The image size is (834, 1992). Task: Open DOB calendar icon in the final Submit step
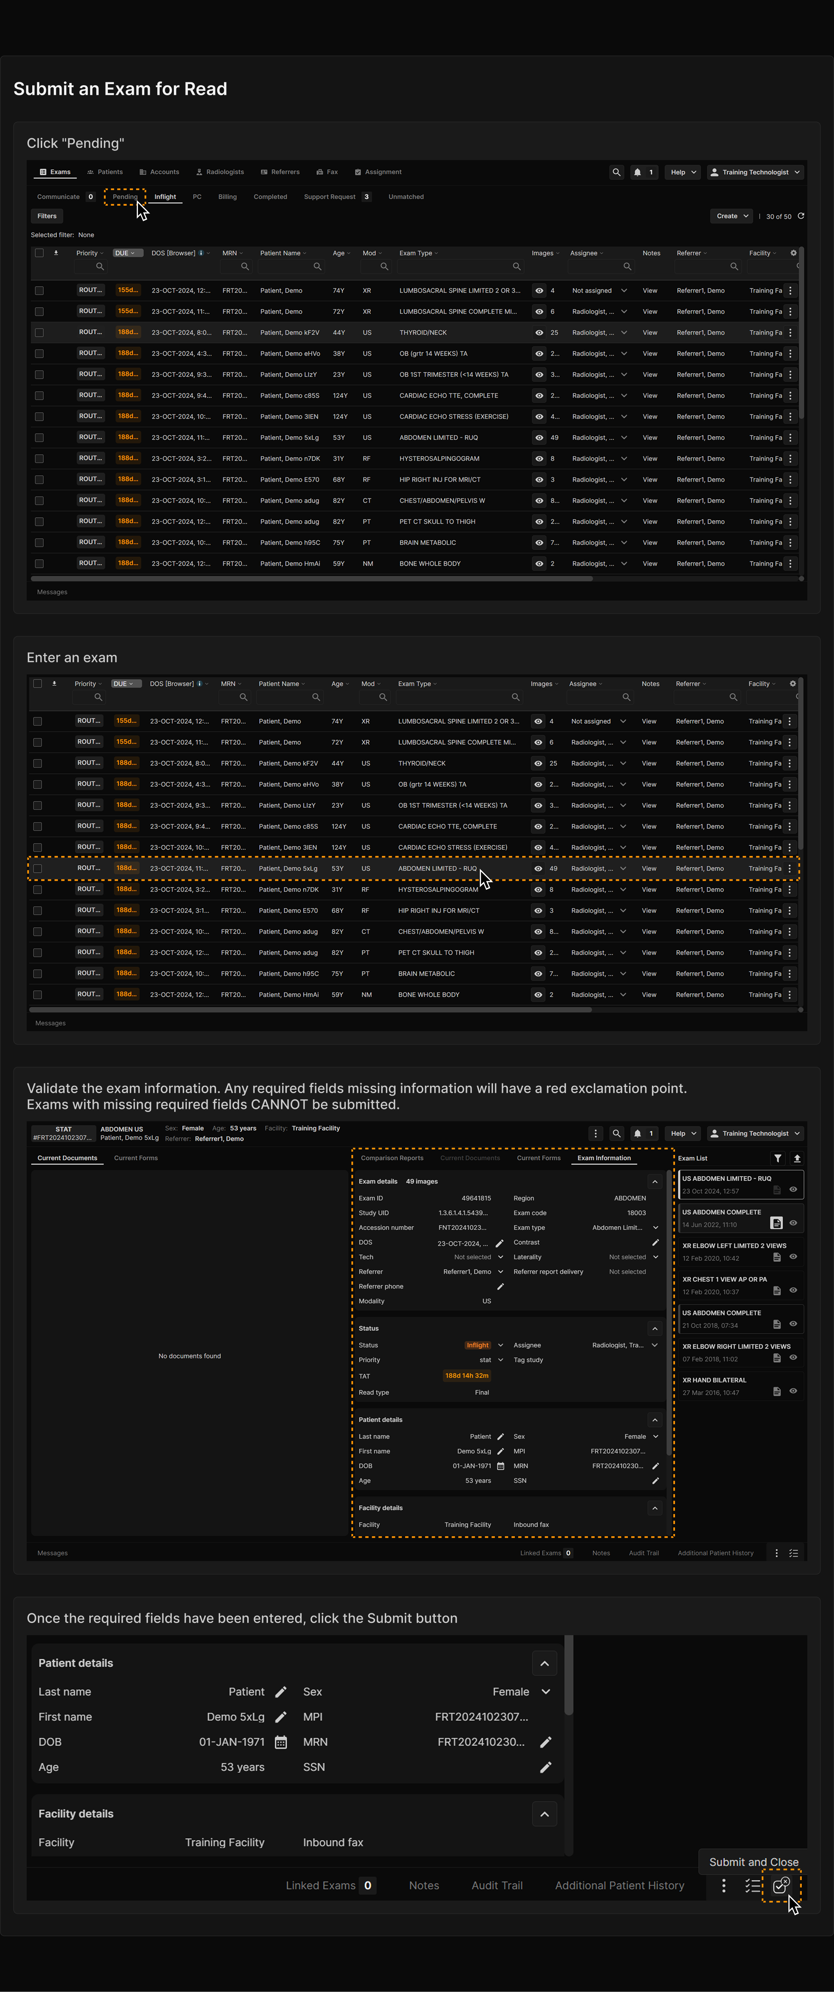281,1742
